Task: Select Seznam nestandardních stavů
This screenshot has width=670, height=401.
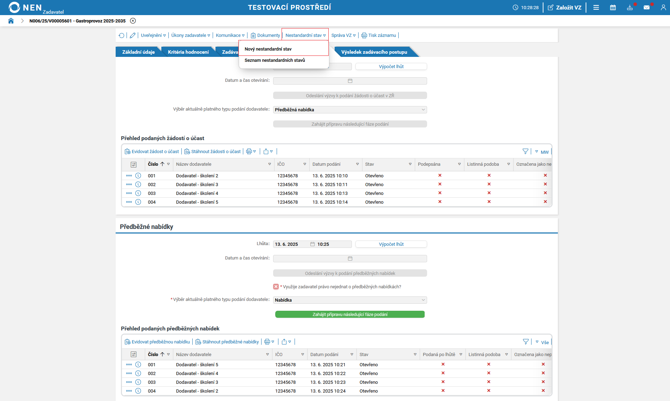Action: pyautogui.click(x=284, y=60)
